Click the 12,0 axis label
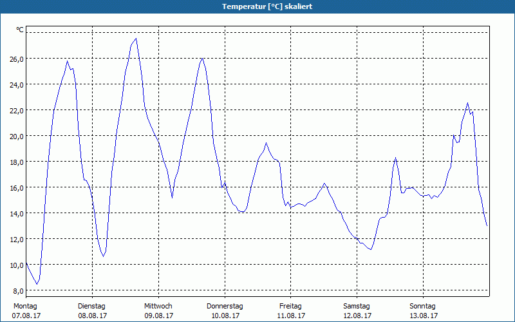Screen dimensions: 515x322 pos(17,240)
